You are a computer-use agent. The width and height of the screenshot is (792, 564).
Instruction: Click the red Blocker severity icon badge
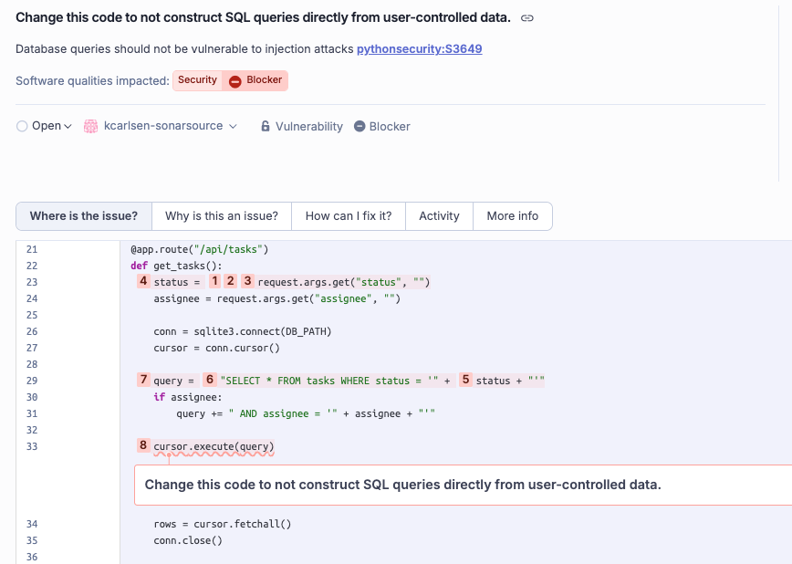point(235,81)
